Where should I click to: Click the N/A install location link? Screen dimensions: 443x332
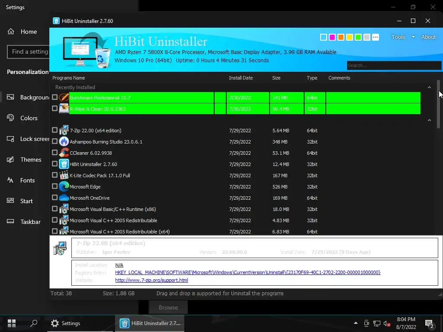pyautogui.click(x=119, y=265)
